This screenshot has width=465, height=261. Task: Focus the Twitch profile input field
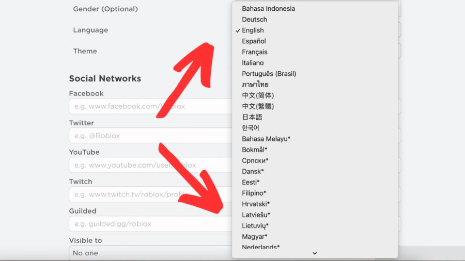[150, 194]
